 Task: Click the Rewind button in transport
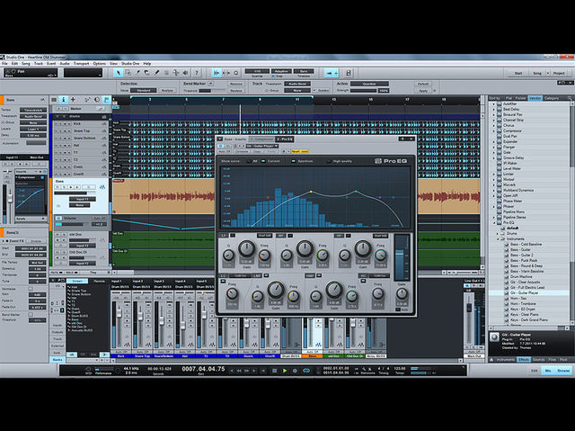pos(239,371)
